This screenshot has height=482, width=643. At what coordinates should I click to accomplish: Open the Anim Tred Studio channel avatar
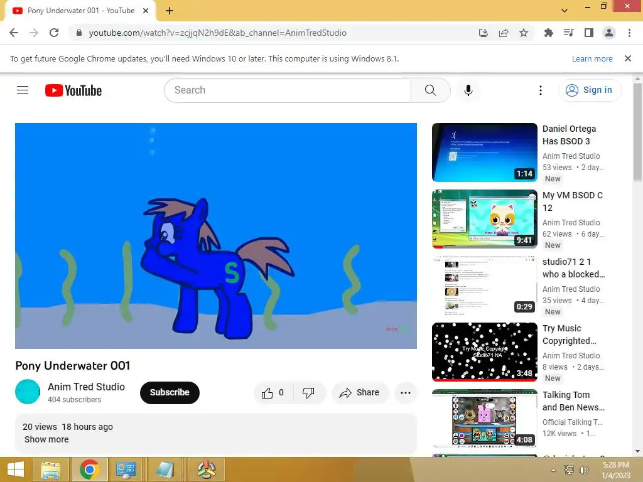click(28, 392)
